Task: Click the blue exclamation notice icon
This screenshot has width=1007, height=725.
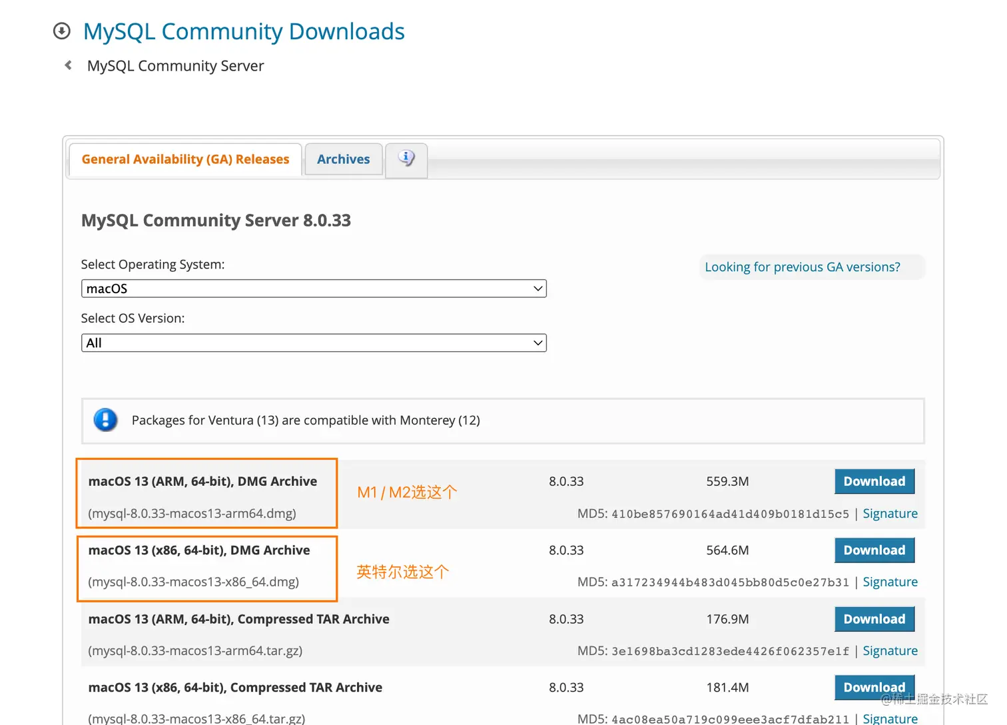Action: coord(105,420)
